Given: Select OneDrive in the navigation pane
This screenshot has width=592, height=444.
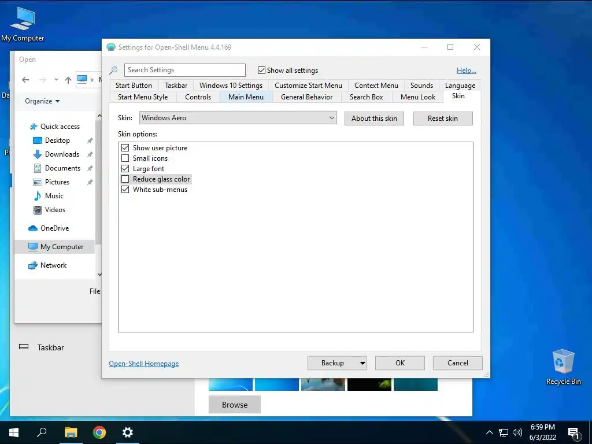Looking at the screenshot, I should coord(49,228).
